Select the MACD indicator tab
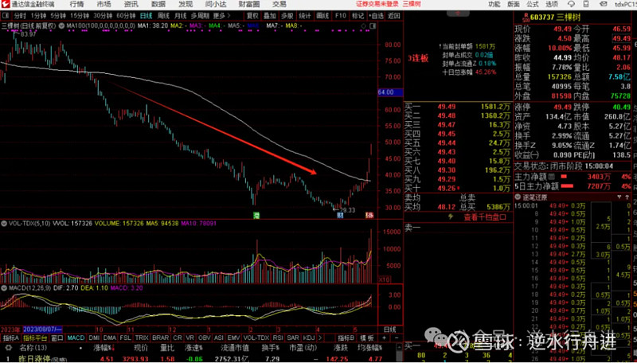This screenshot has height=363, width=637. coord(76,338)
